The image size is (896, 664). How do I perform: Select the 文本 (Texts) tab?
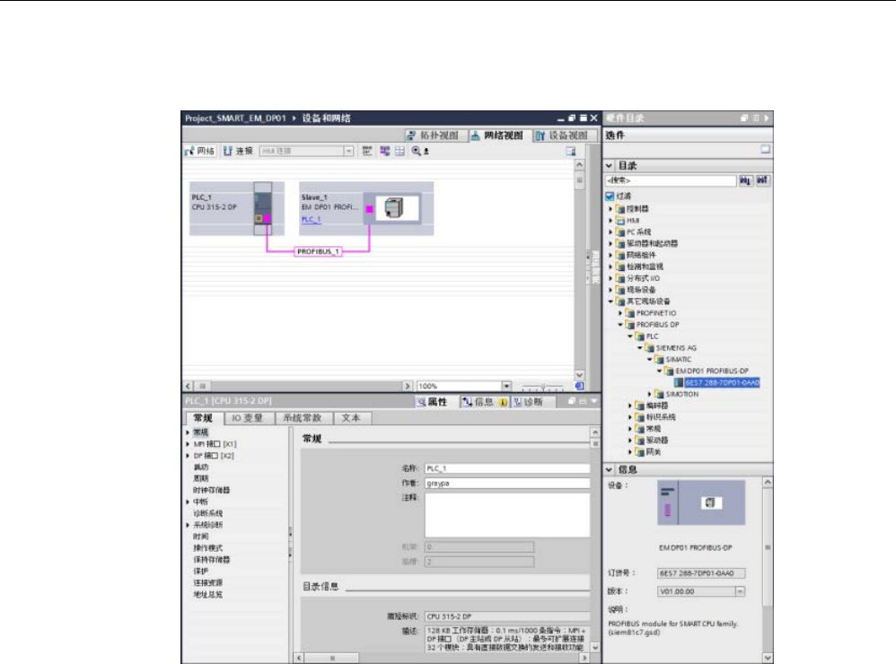(351, 418)
